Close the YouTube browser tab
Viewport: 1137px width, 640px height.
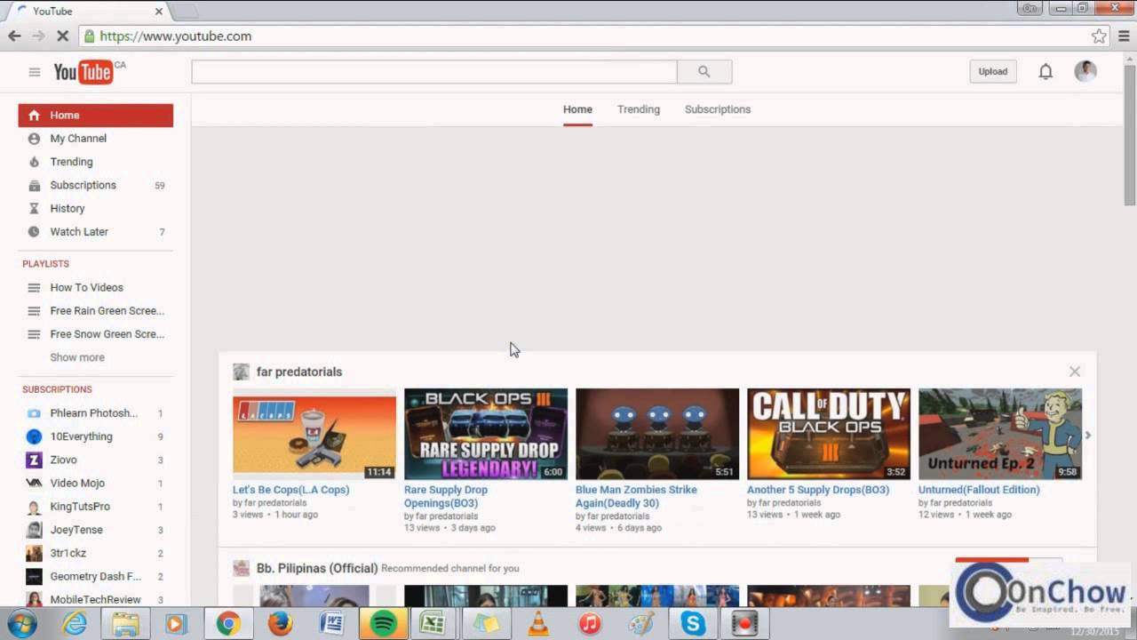[160, 12]
